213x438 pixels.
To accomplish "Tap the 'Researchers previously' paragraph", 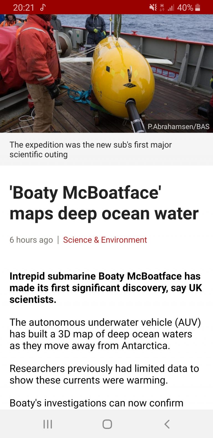I will pos(104,374).
